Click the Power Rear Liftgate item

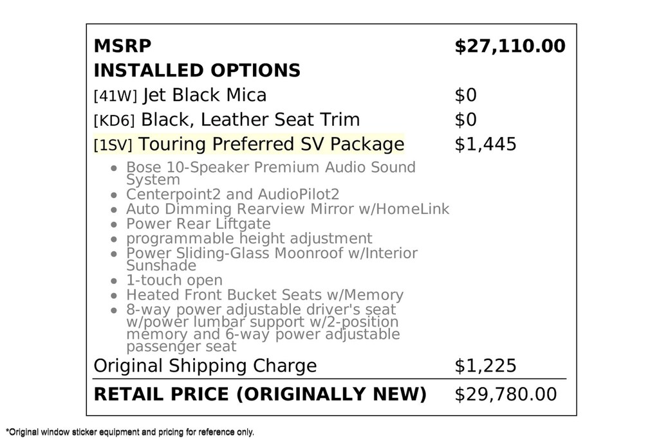coord(198,224)
